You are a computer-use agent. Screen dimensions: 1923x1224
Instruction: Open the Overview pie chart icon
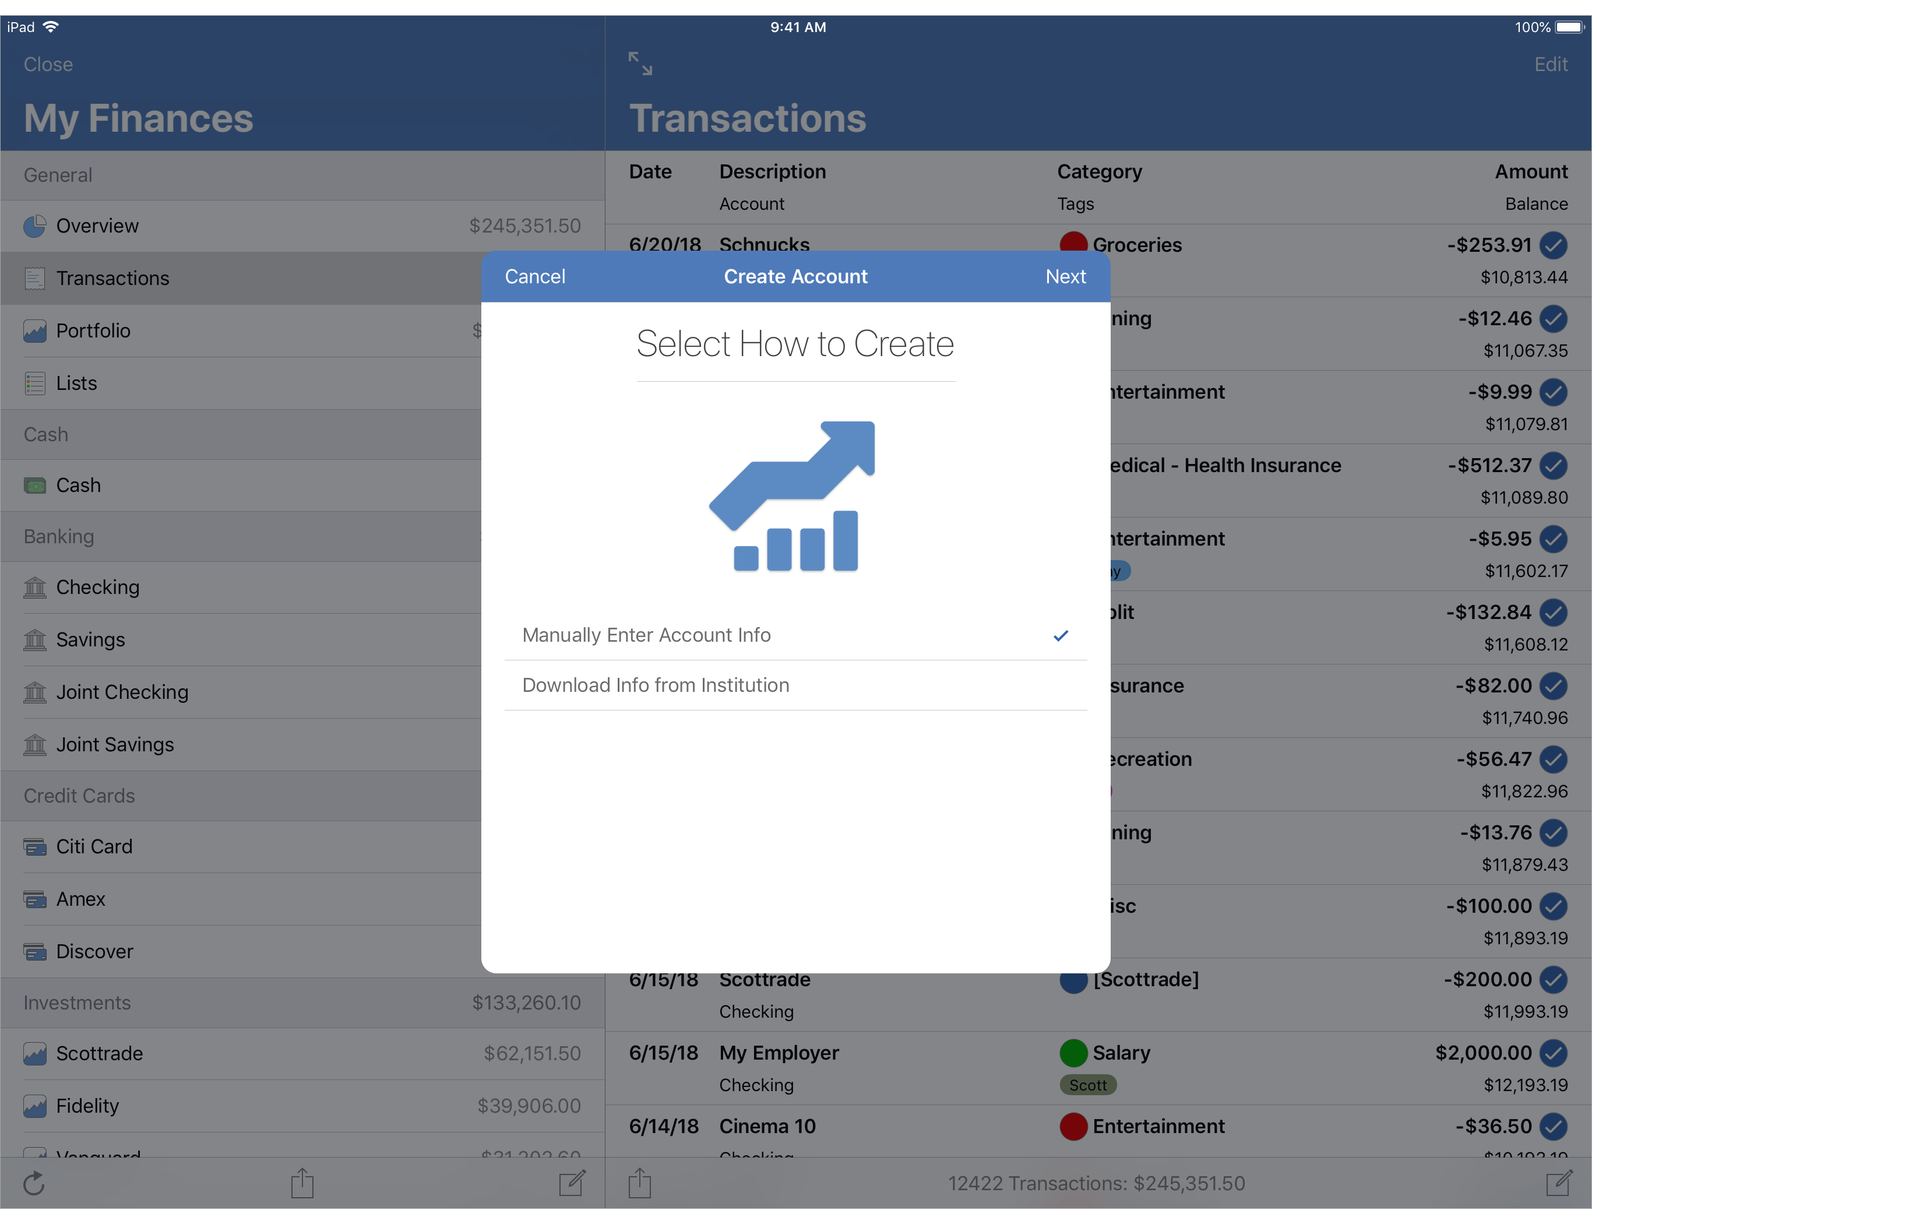coord(34,226)
